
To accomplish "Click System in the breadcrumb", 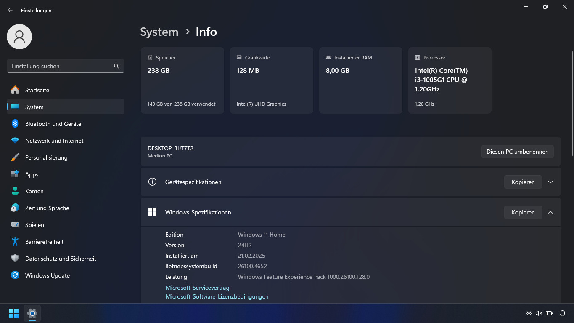I will pos(159,32).
